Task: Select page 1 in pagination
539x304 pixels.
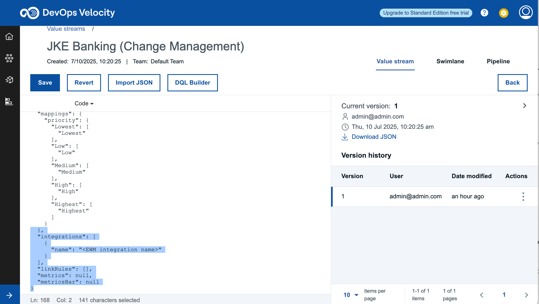Action: pos(504,295)
